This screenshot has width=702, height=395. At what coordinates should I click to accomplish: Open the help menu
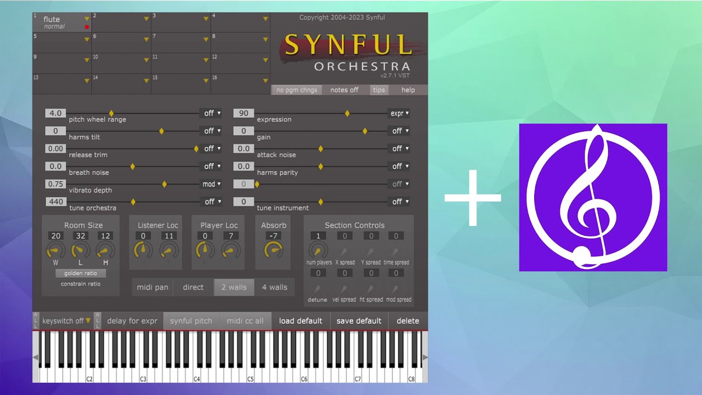pos(408,90)
